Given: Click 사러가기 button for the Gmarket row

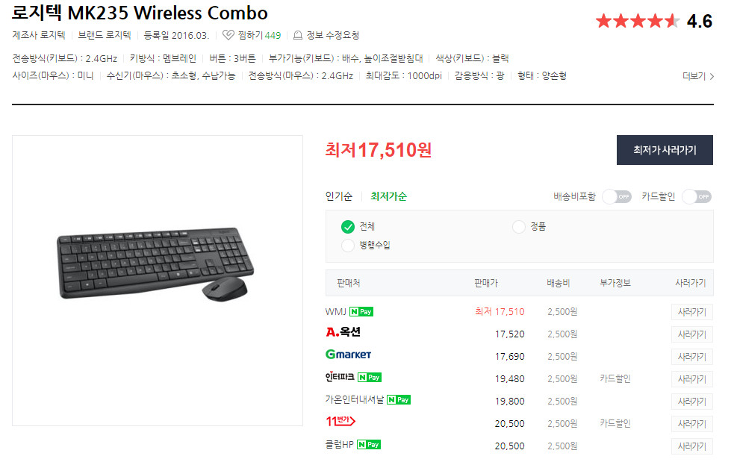Looking at the screenshot, I should click(x=692, y=357).
